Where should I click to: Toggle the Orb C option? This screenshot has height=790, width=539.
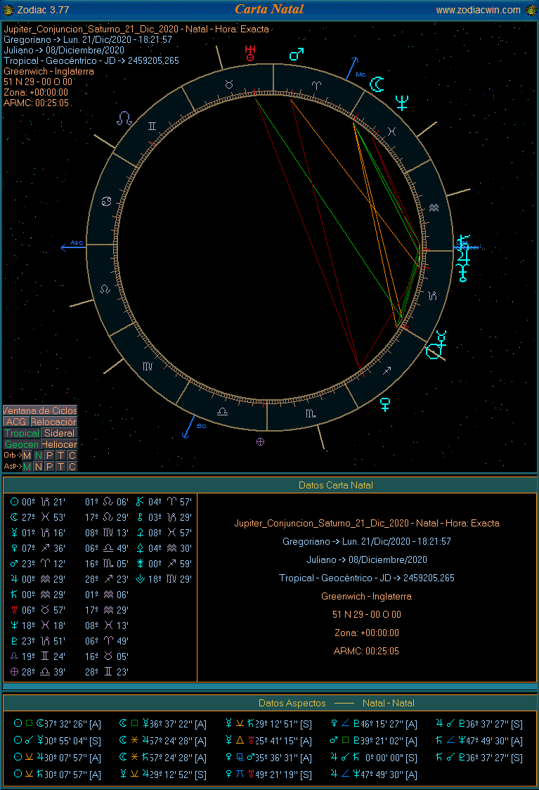tap(72, 455)
